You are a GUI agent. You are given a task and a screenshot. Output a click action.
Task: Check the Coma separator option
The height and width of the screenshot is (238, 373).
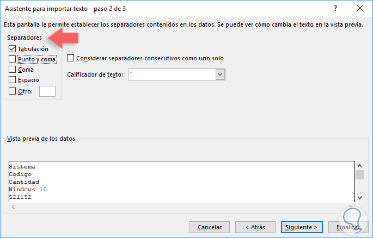tap(13, 70)
